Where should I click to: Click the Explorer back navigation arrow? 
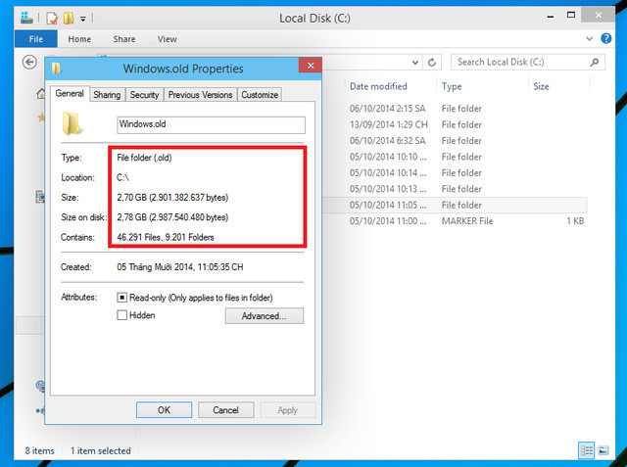coord(29,63)
